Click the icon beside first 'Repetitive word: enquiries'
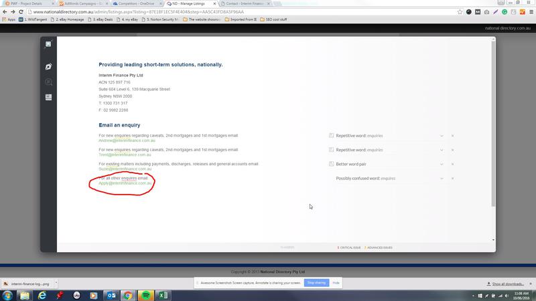536x301 pixels. pyautogui.click(x=331, y=136)
